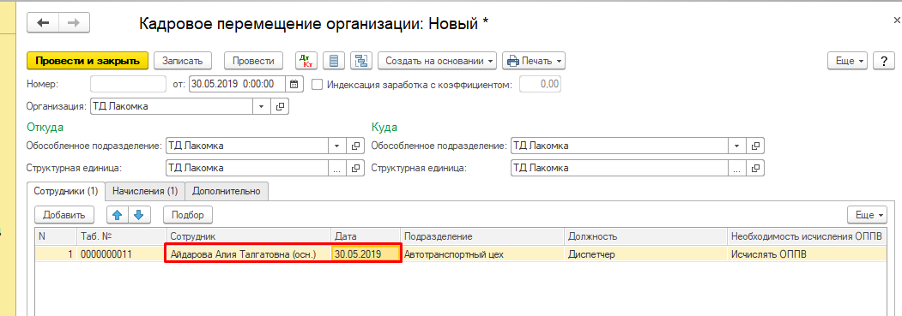Open the document register records list icon
The image size is (902, 316).
pos(334,60)
